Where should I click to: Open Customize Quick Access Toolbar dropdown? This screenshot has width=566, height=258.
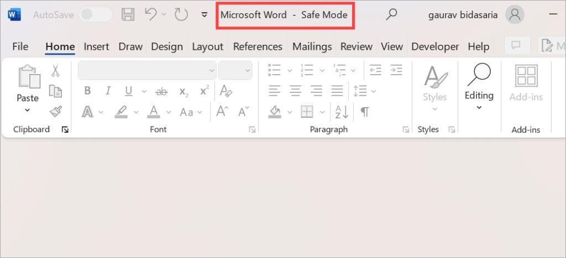(x=205, y=15)
